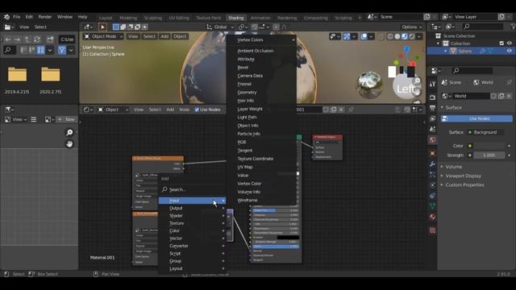Collapse the Surface panel
516x290 pixels.
[453, 107]
